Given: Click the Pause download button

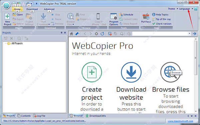Looking at the screenshot, I should pos(56,19).
